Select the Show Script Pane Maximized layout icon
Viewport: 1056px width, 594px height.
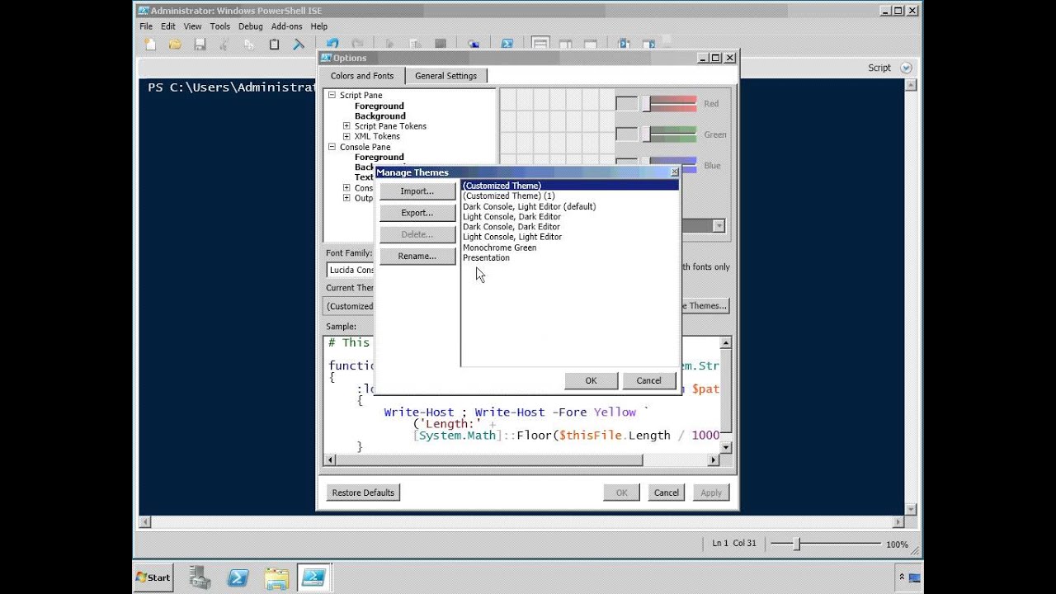(591, 44)
